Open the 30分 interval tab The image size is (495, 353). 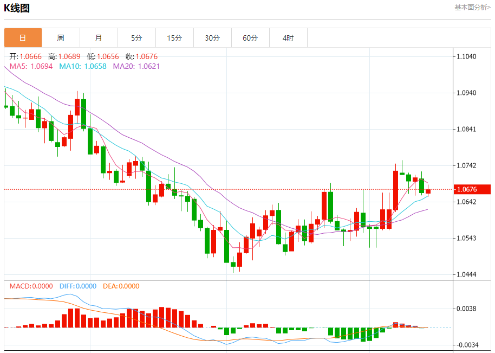212,38
